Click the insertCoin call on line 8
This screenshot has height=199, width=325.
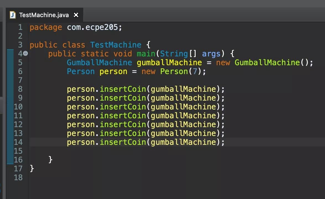(x=123, y=89)
